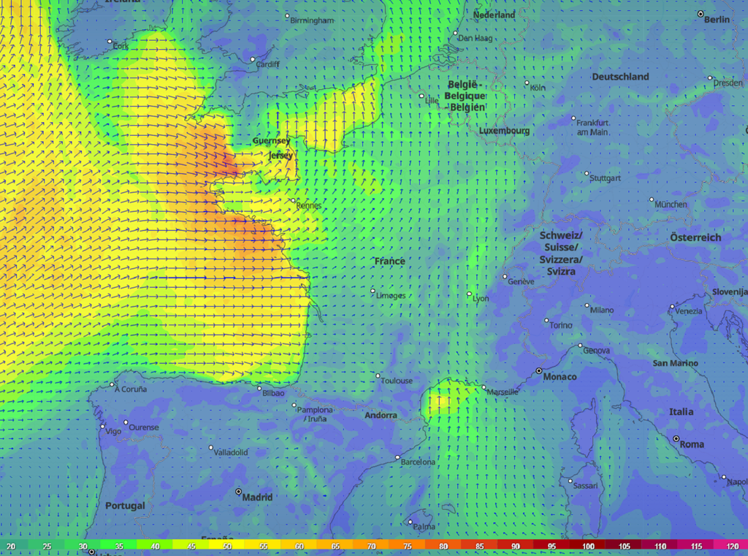Click the 60 orange legend swatch

point(299,547)
